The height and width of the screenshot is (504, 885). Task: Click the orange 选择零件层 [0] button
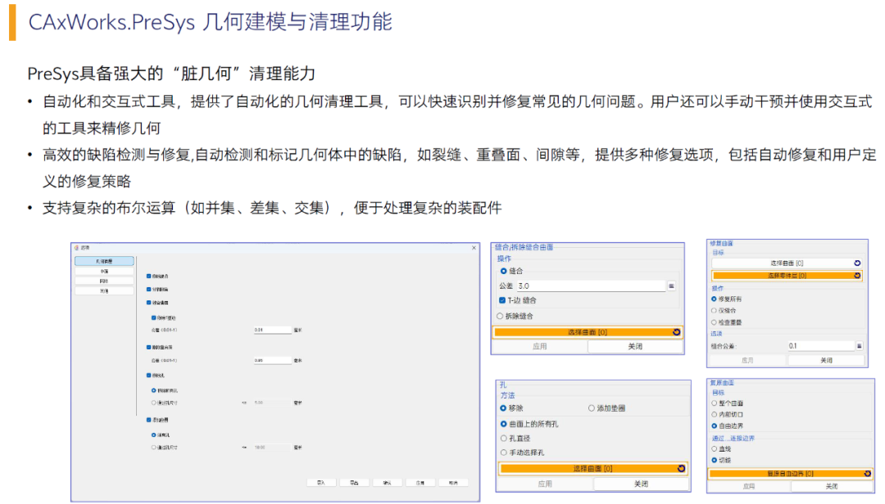[x=787, y=276]
